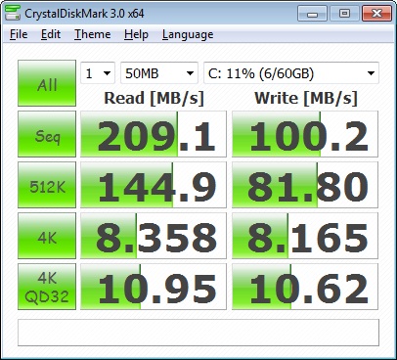
Task: Run all benchmarks with All button
Action: [x=47, y=83]
